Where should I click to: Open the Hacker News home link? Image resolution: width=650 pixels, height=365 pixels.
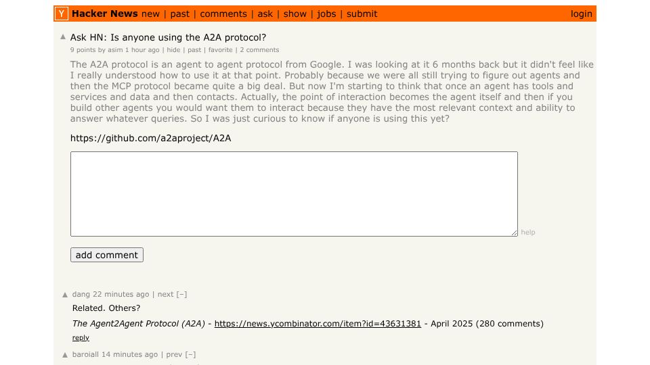tap(104, 14)
